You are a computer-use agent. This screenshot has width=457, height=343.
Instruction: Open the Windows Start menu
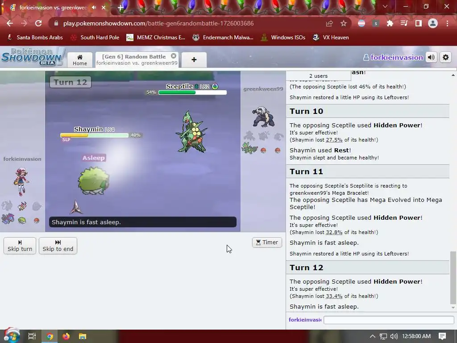coord(11,336)
